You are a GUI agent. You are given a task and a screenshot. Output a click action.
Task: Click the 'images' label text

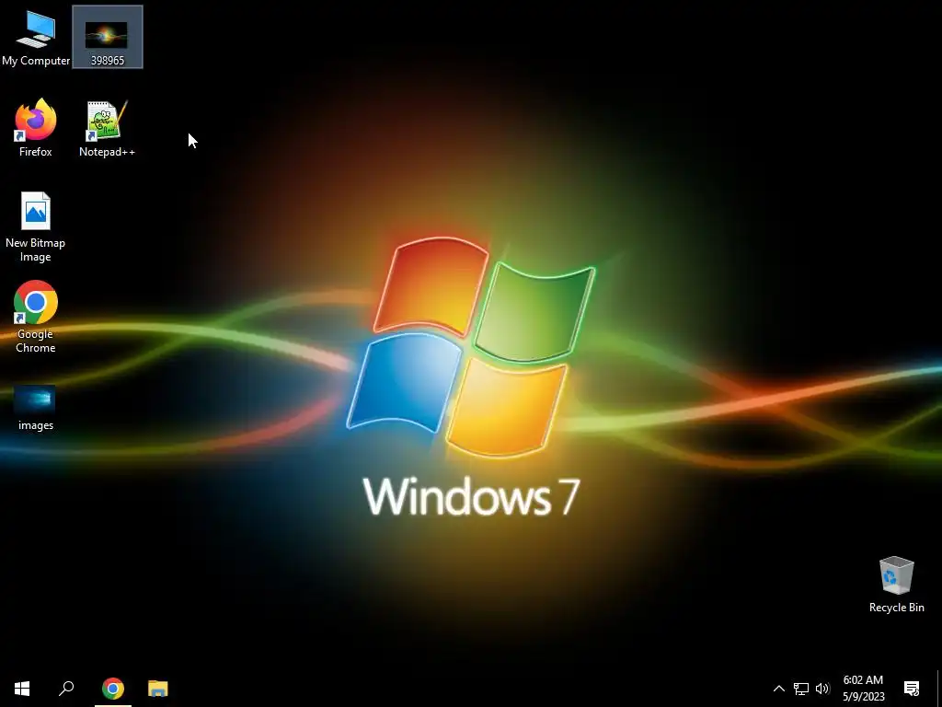tap(36, 425)
